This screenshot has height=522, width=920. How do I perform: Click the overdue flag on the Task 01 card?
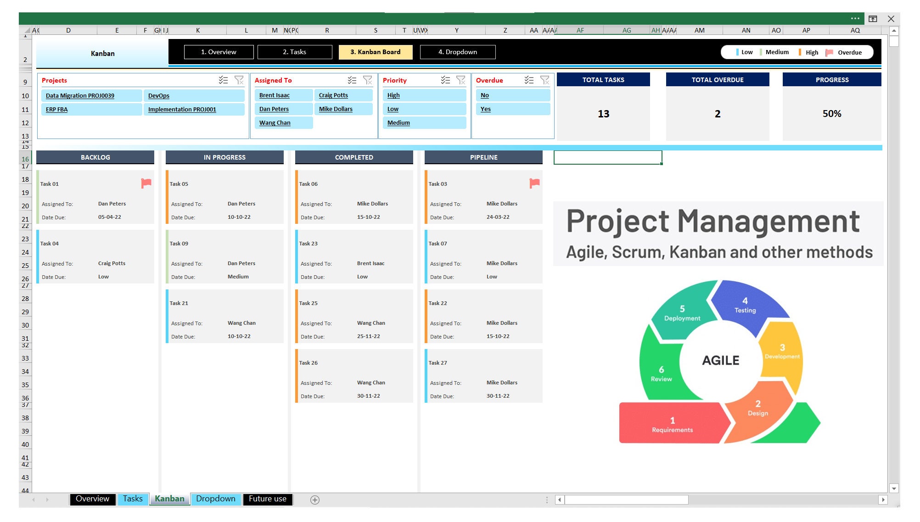click(x=146, y=183)
